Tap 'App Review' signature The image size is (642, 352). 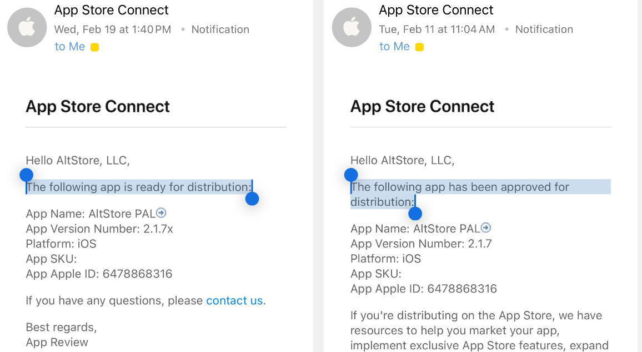point(57,342)
